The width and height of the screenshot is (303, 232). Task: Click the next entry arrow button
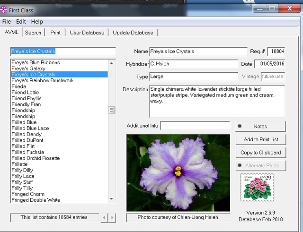pyautogui.click(x=112, y=218)
